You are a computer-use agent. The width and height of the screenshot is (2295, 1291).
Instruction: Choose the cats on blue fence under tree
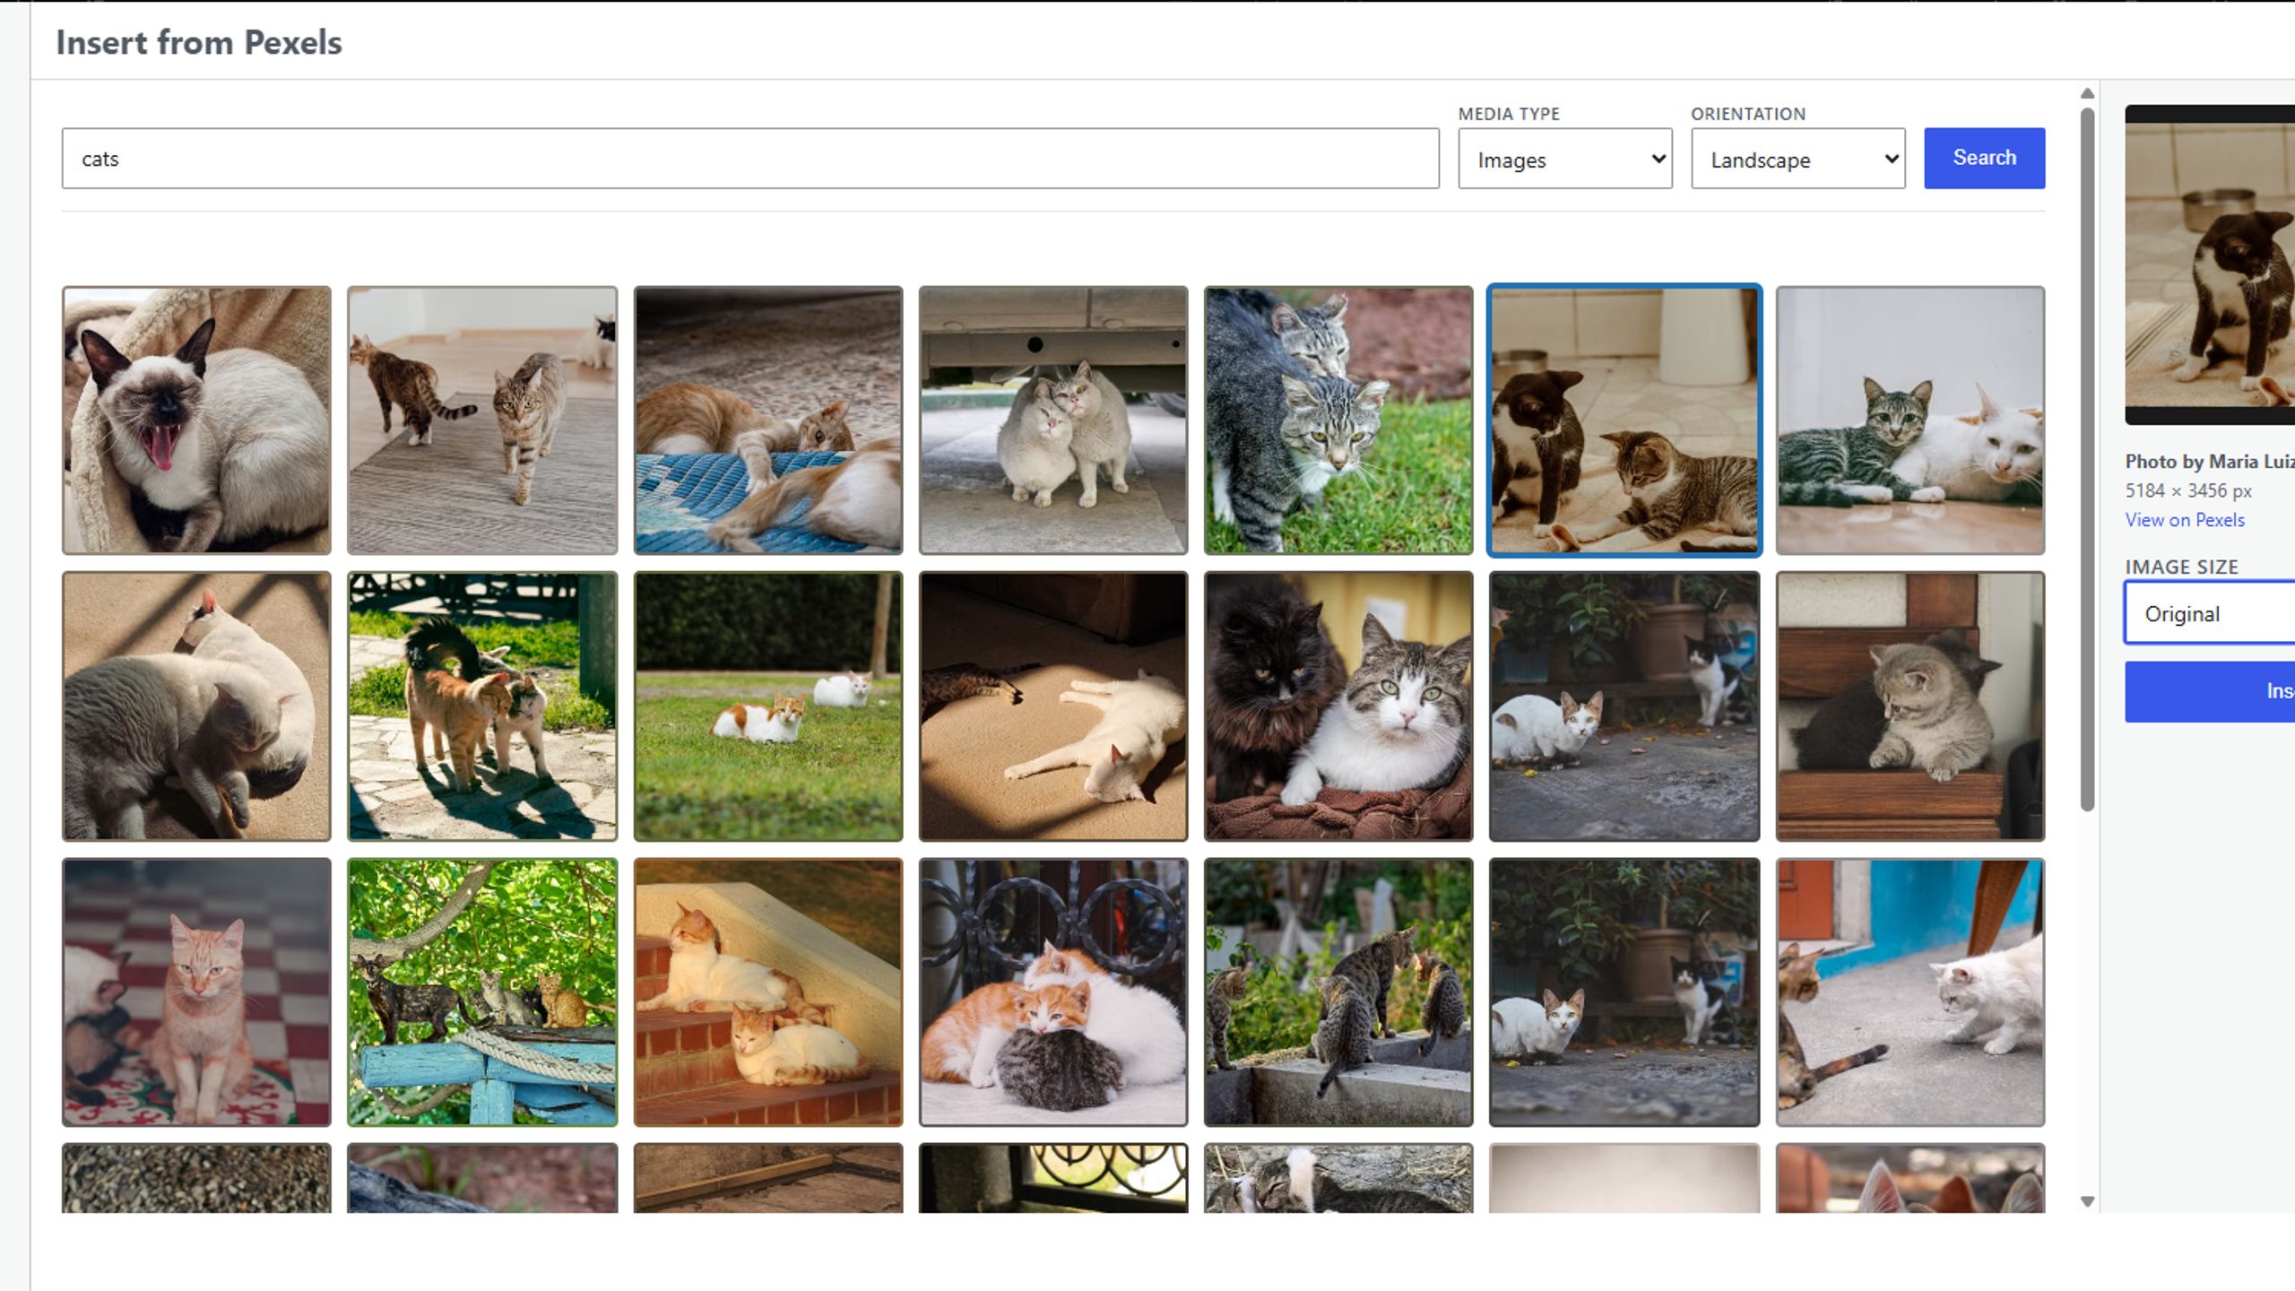(x=482, y=992)
